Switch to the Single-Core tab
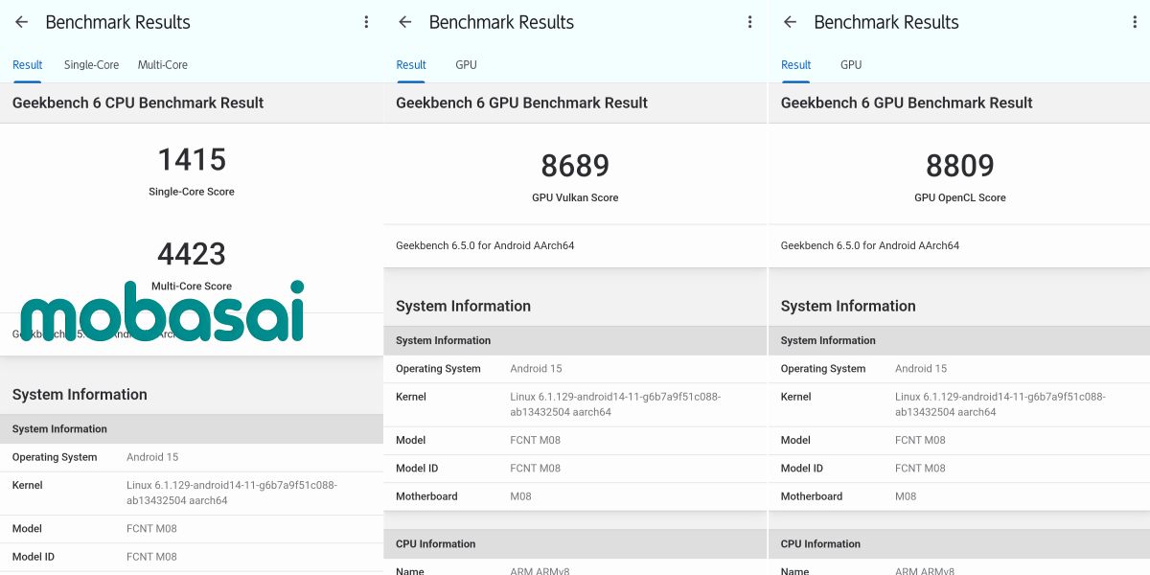Image resolution: width=1150 pixels, height=575 pixels. point(91,65)
